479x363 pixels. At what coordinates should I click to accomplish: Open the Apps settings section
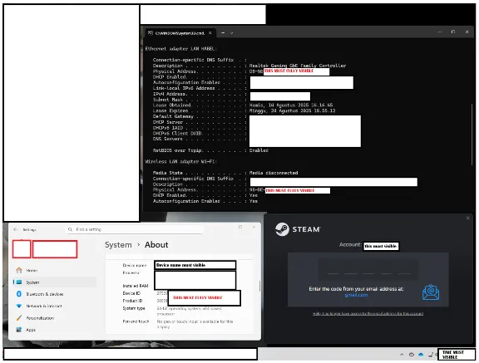26,330
